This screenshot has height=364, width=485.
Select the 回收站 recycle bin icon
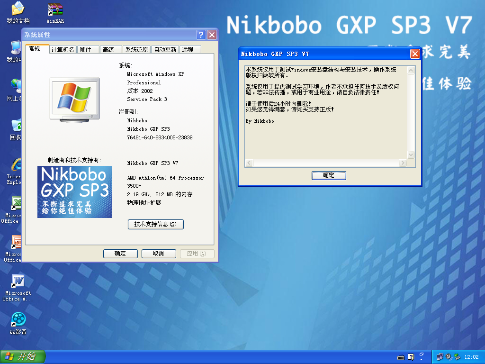point(16,129)
